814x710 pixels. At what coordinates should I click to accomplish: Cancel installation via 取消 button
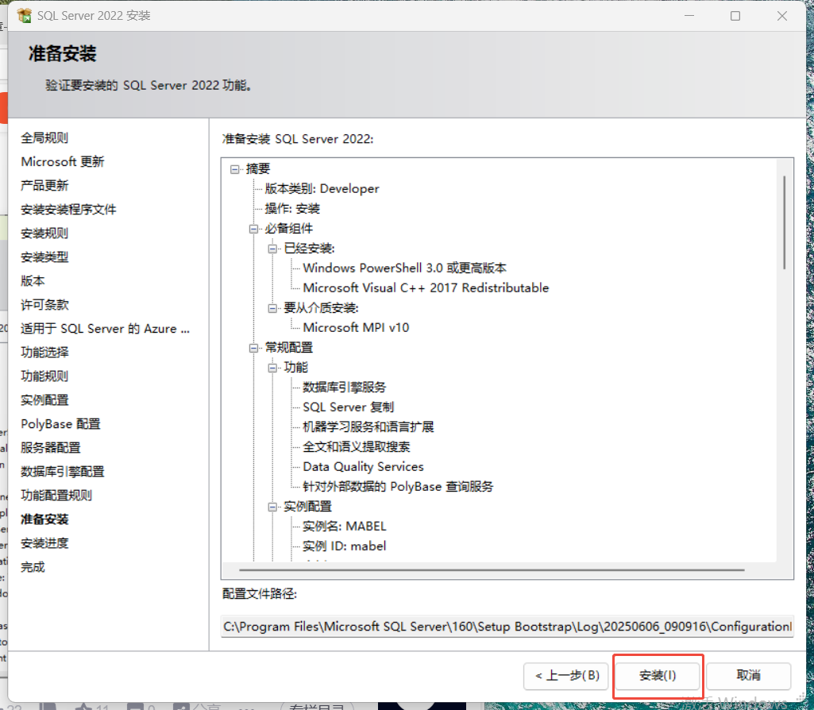coord(747,676)
